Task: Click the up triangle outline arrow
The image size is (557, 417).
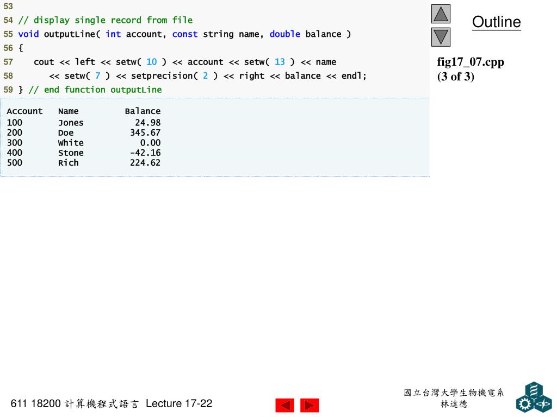Action: [x=441, y=14]
